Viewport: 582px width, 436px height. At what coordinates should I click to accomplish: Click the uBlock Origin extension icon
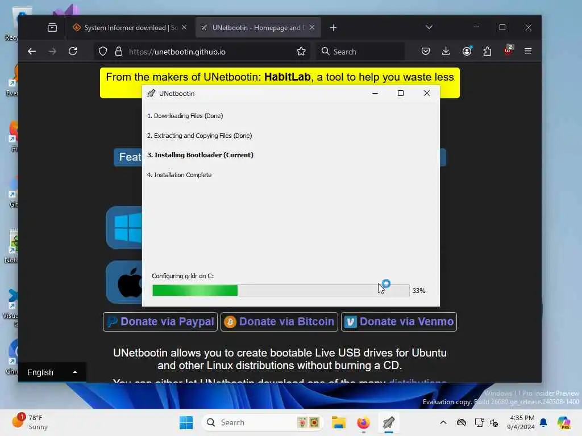pyautogui.click(x=508, y=50)
